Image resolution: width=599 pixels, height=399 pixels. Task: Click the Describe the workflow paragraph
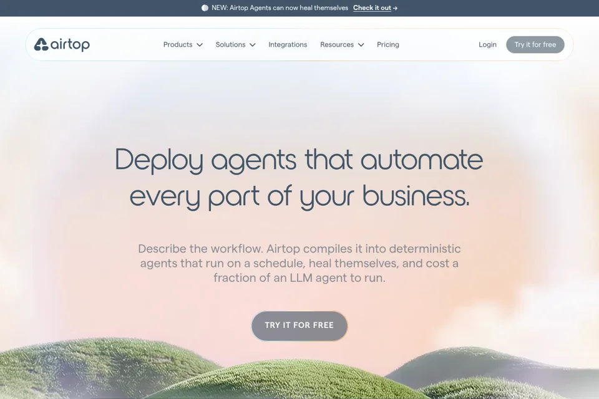coord(299,263)
